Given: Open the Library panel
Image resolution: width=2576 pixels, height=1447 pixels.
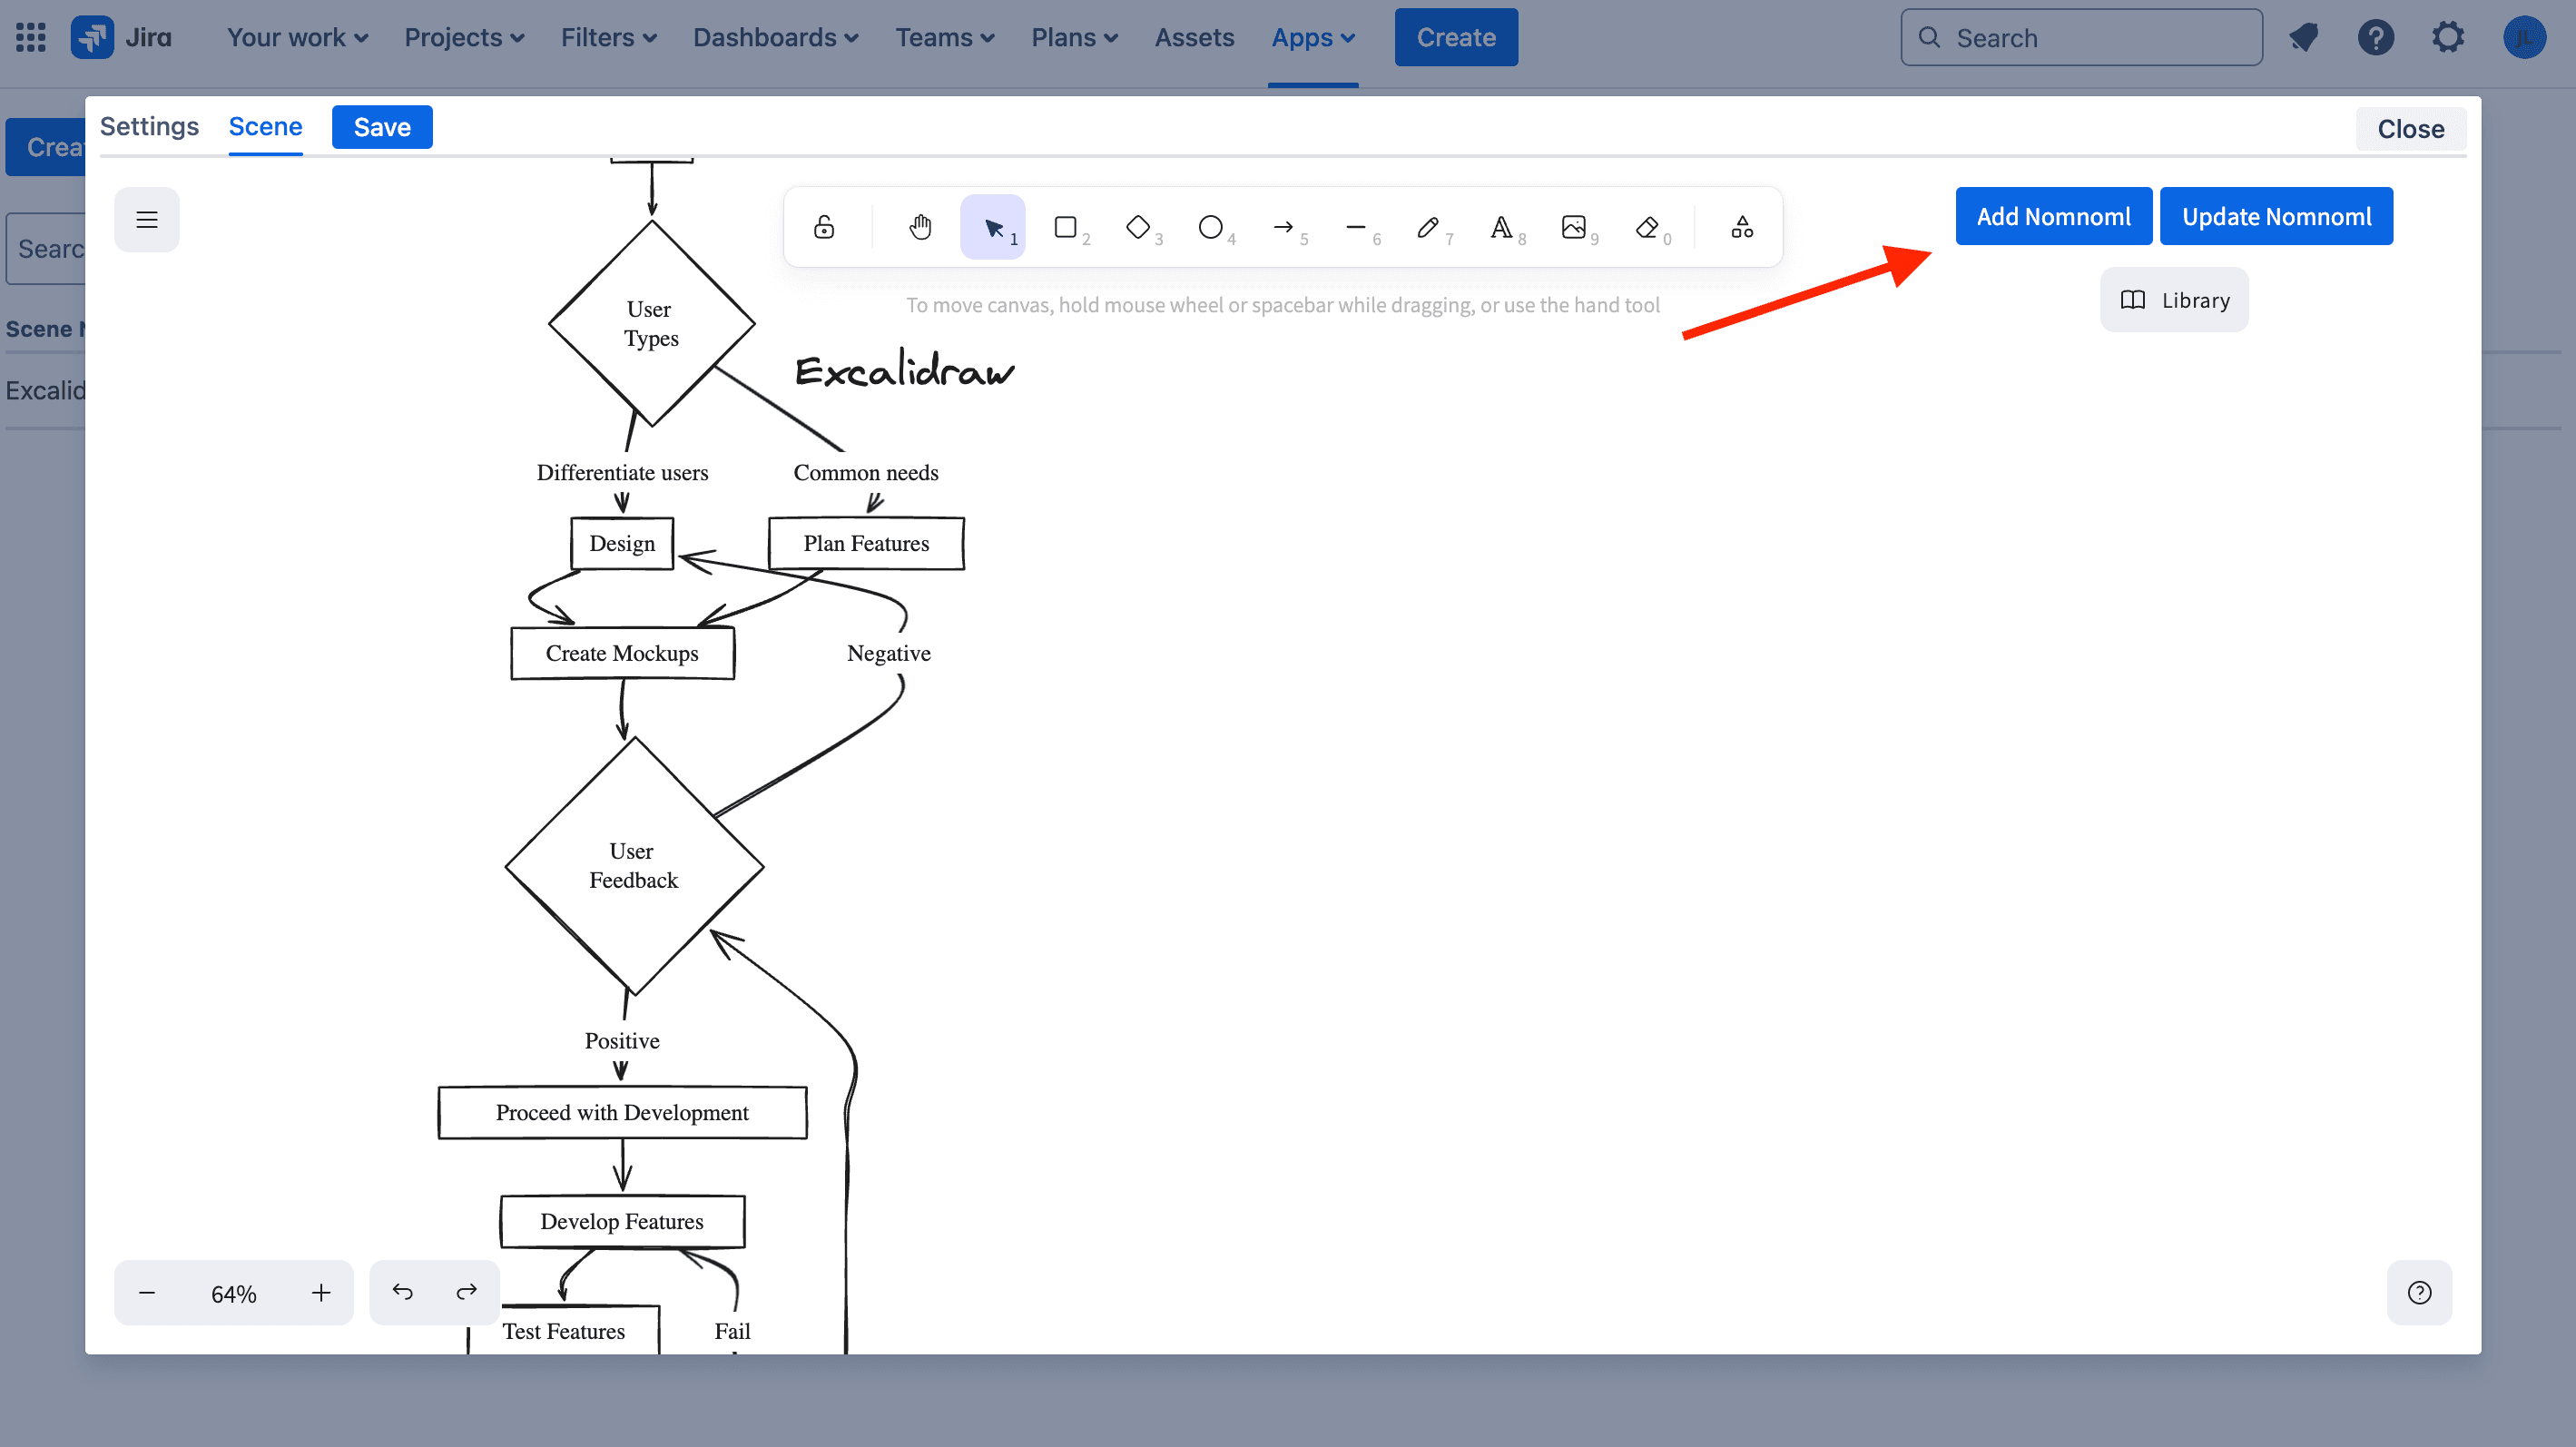Looking at the screenshot, I should pos(2175,300).
